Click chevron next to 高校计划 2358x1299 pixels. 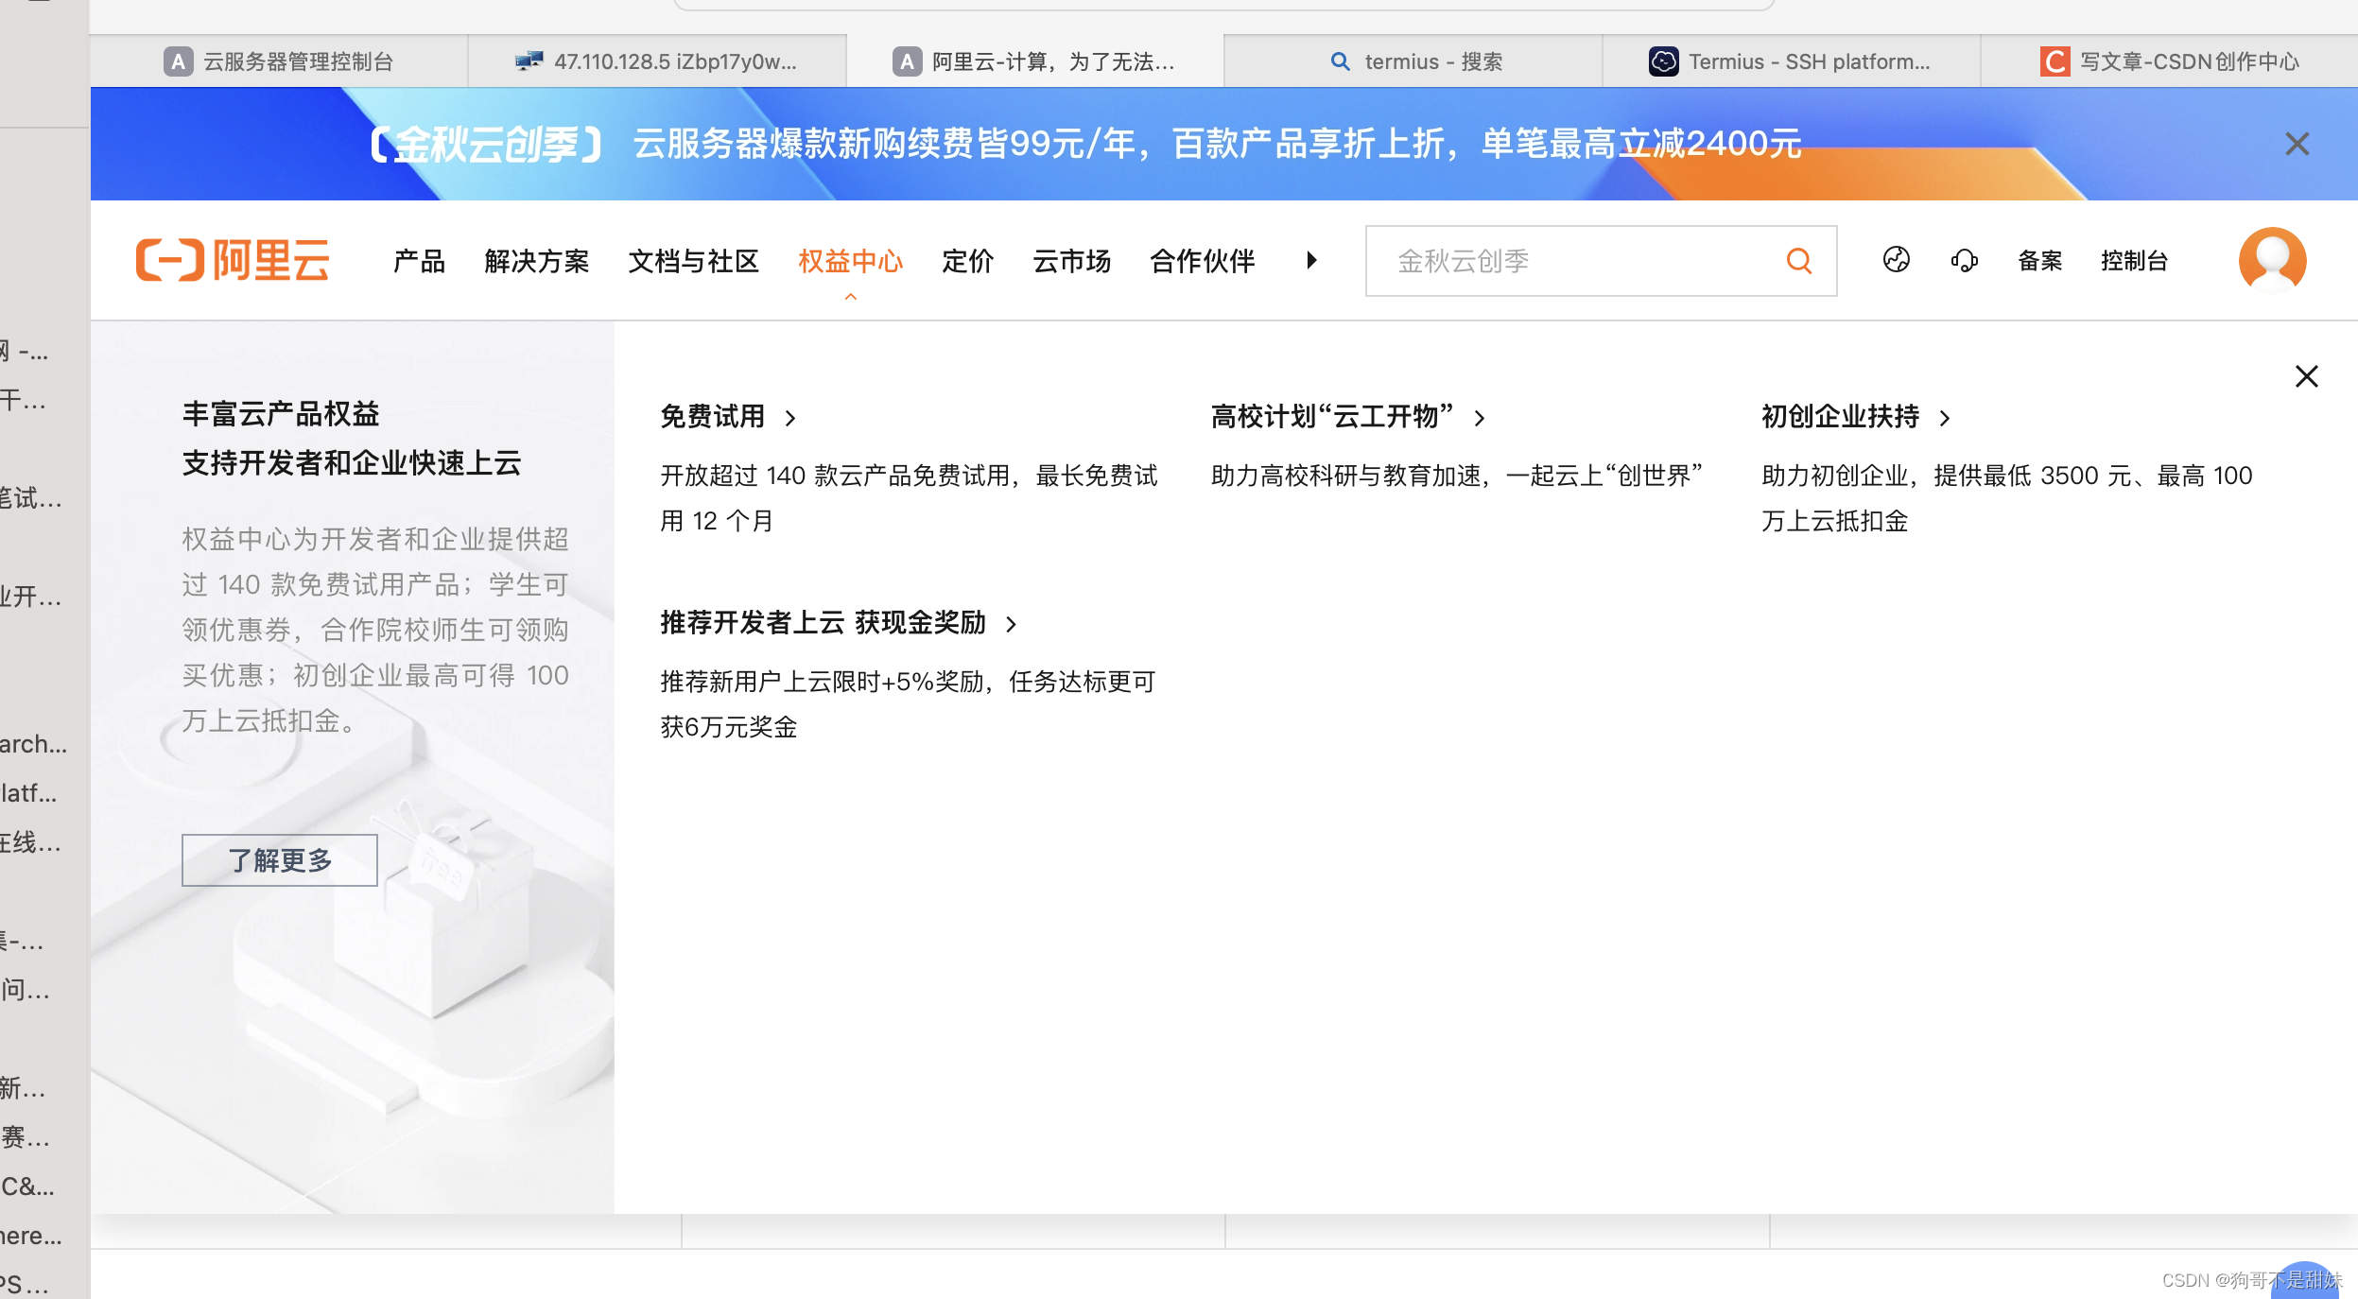click(1480, 418)
